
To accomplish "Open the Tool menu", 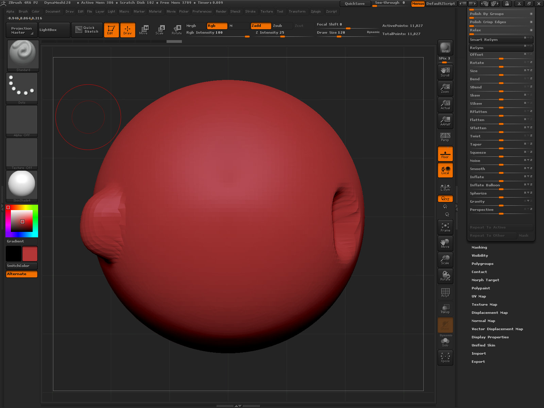I will point(280,11).
